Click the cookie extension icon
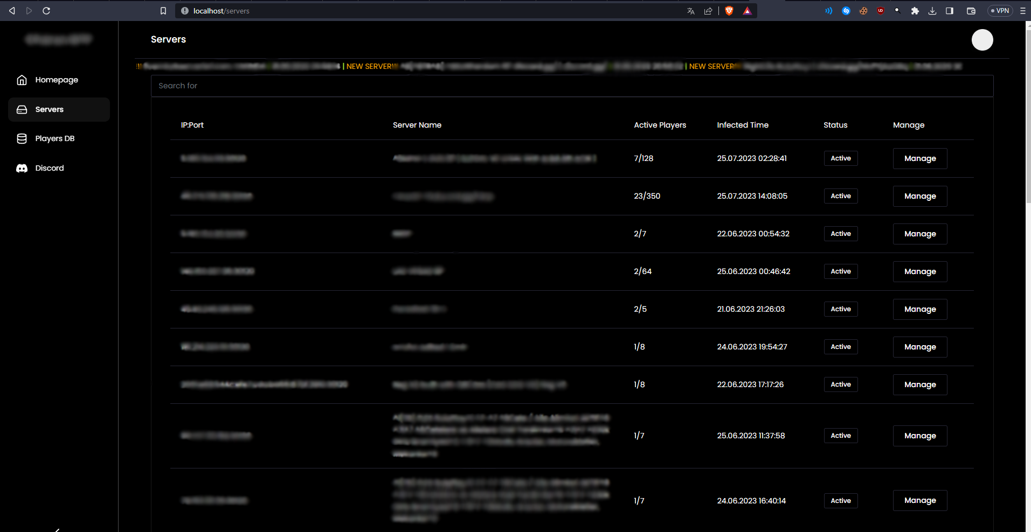The width and height of the screenshot is (1031, 532). 863,11
